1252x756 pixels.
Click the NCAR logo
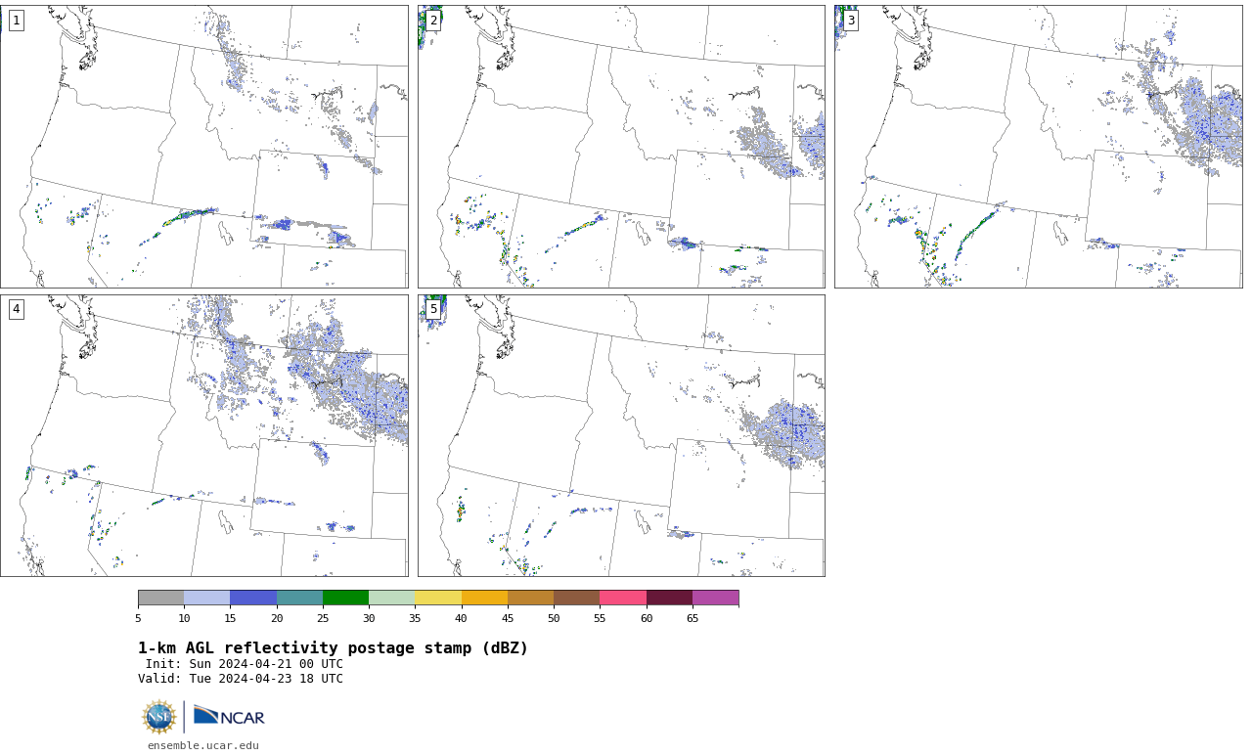(229, 717)
